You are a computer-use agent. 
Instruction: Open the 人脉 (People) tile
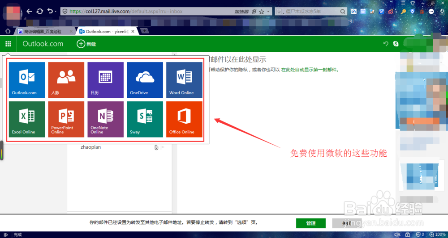tap(66, 80)
